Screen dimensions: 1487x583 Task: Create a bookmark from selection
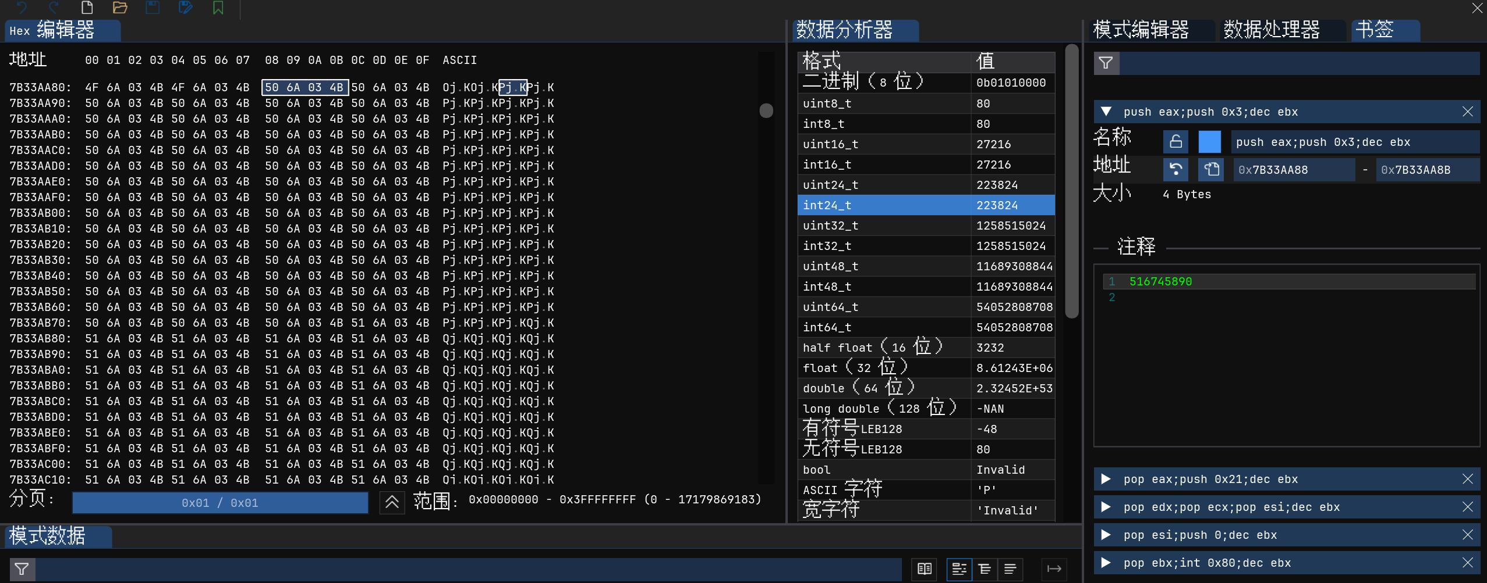click(x=218, y=8)
